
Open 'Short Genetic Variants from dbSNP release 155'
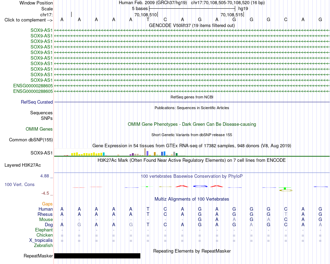point(192,135)
